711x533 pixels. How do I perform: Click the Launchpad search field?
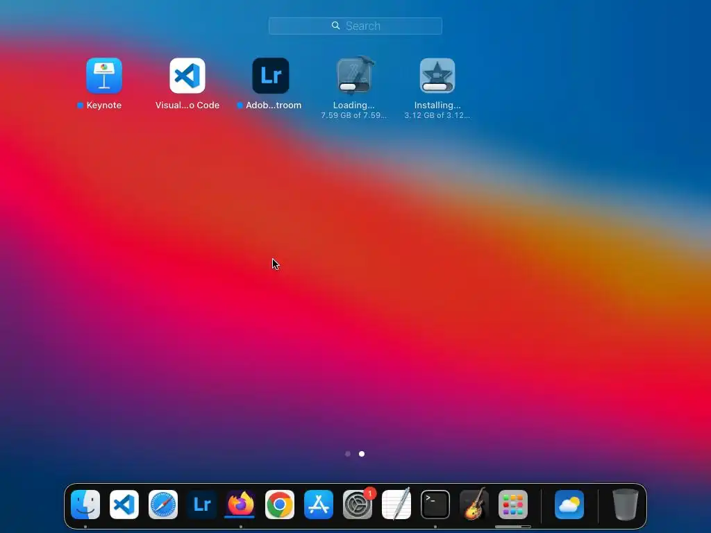(x=355, y=26)
